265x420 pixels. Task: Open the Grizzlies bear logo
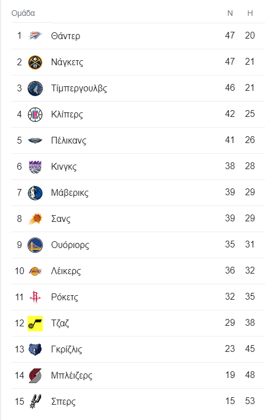point(35,350)
